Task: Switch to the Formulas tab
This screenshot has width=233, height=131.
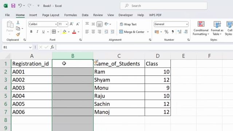Action: point(71,15)
